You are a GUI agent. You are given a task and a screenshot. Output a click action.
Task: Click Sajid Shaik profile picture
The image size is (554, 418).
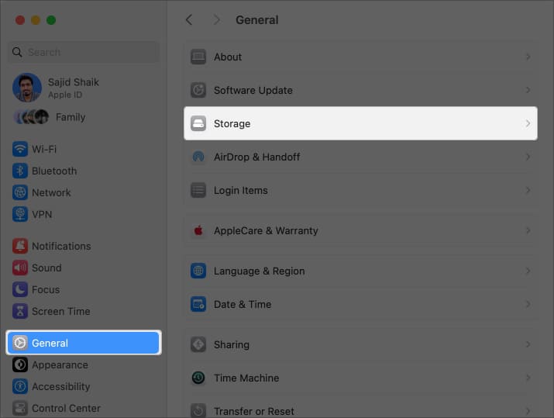27,88
